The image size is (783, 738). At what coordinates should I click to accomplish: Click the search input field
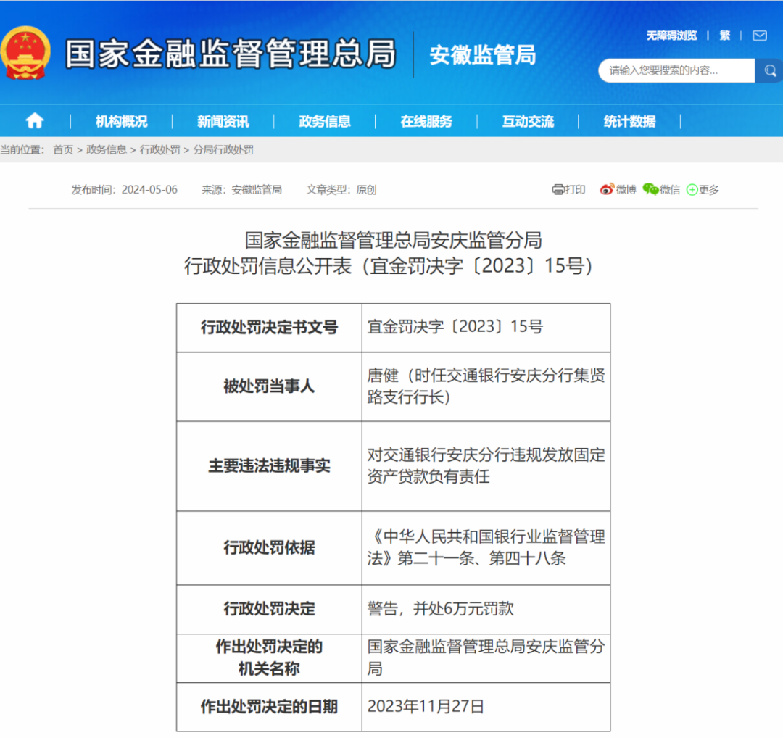point(676,70)
